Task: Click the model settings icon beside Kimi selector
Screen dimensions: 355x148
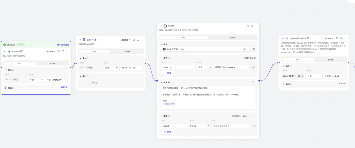Action: pos(254,49)
